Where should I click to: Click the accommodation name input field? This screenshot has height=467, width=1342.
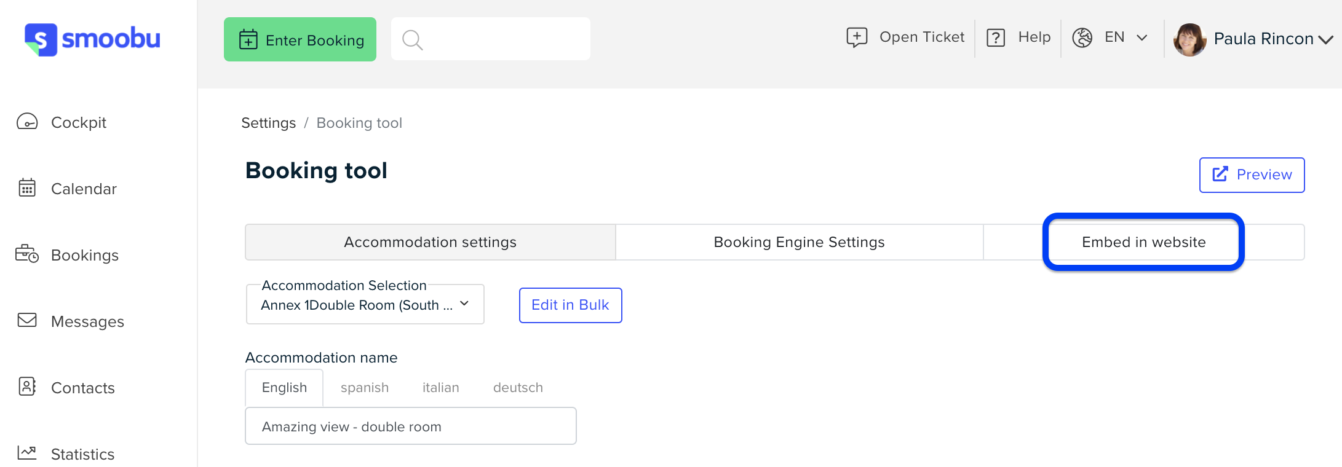click(x=411, y=426)
